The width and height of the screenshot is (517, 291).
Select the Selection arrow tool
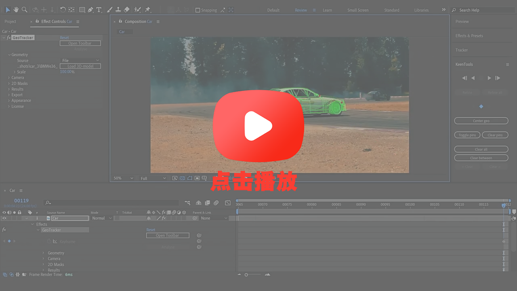coord(8,10)
